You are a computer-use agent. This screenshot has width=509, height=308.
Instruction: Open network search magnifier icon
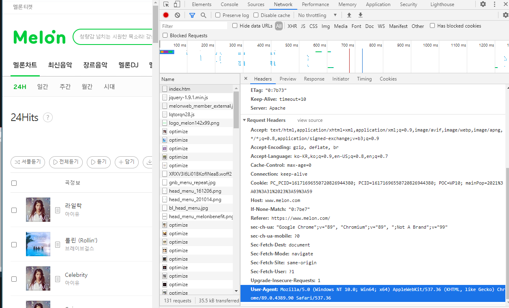click(204, 15)
